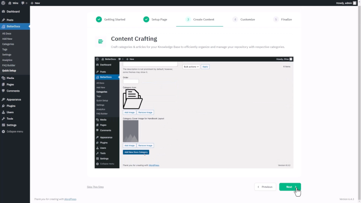The image size is (361, 203).
Task: Click the admin avatar icon
Action: click(355, 3)
